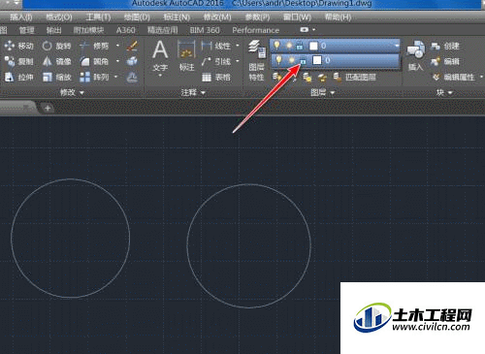Click white color swatch in dropdown layer 0 row
This screenshot has width=485, height=354.
click(317, 60)
